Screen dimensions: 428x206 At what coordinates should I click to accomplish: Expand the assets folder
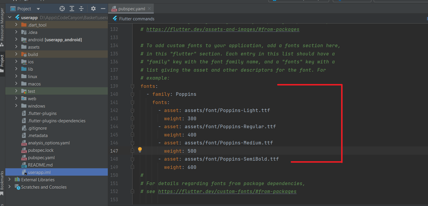click(16, 47)
